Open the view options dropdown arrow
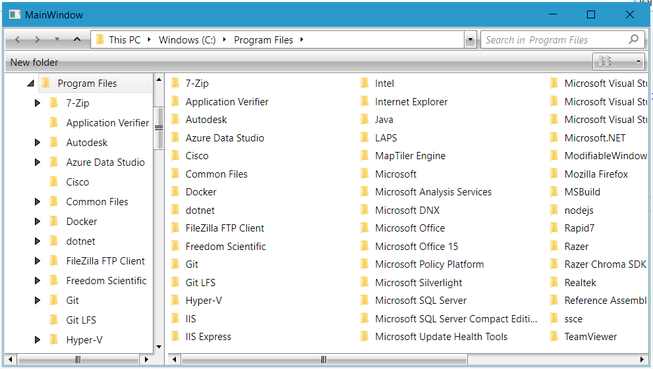This screenshot has width=653, height=369. [x=638, y=62]
